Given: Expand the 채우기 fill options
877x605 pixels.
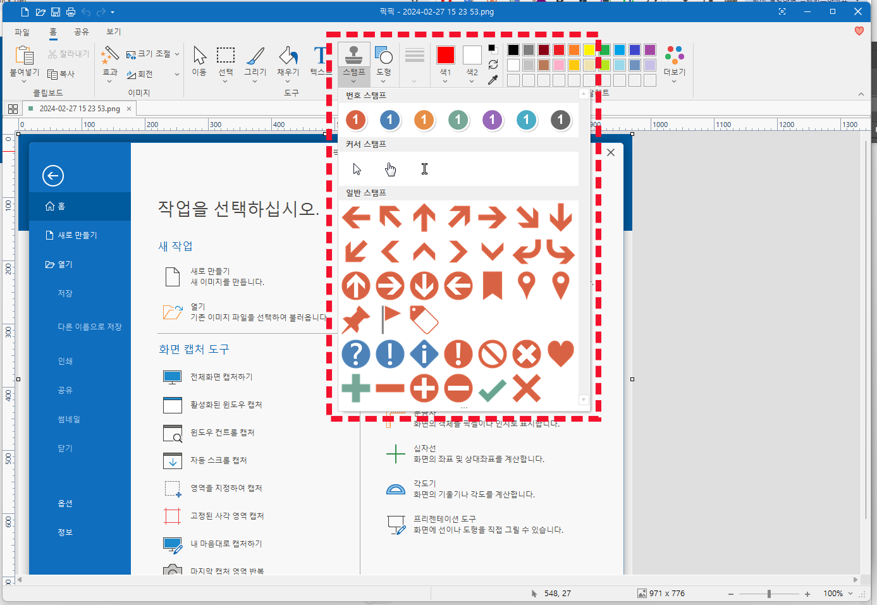Looking at the screenshot, I should tap(288, 81).
